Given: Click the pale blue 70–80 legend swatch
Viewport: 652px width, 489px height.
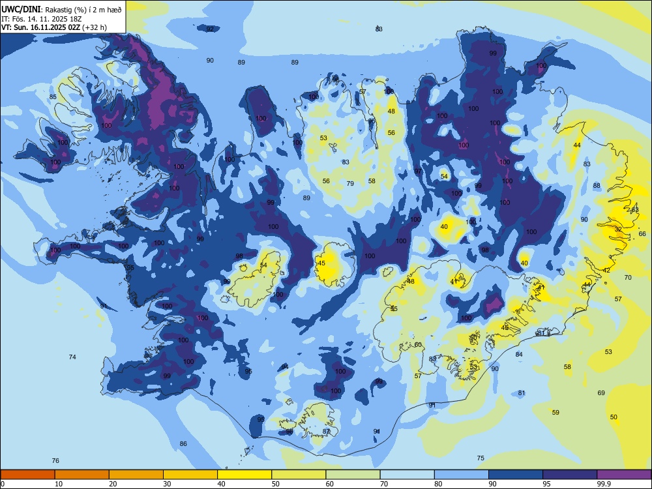Looking at the screenshot, I should [407, 475].
